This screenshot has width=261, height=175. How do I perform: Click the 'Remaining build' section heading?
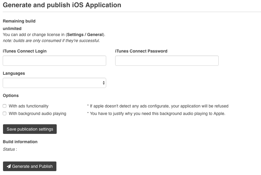click(x=19, y=21)
